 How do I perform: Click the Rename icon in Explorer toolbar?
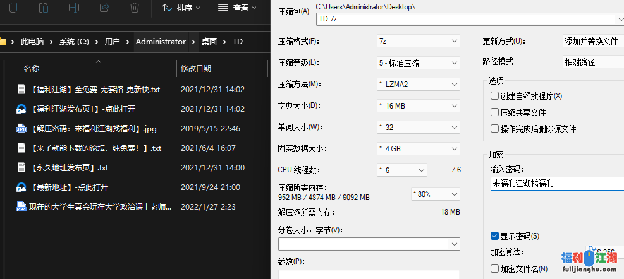[74, 8]
